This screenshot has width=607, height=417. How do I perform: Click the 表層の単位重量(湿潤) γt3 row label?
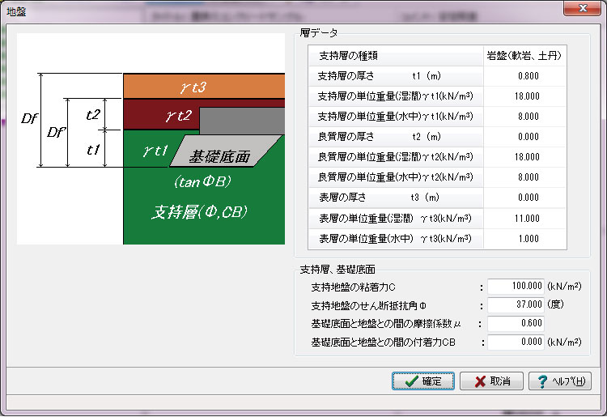[396, 219]
